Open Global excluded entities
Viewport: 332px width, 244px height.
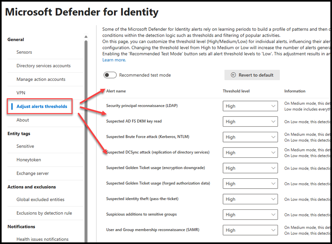click(x=41, y=199)
